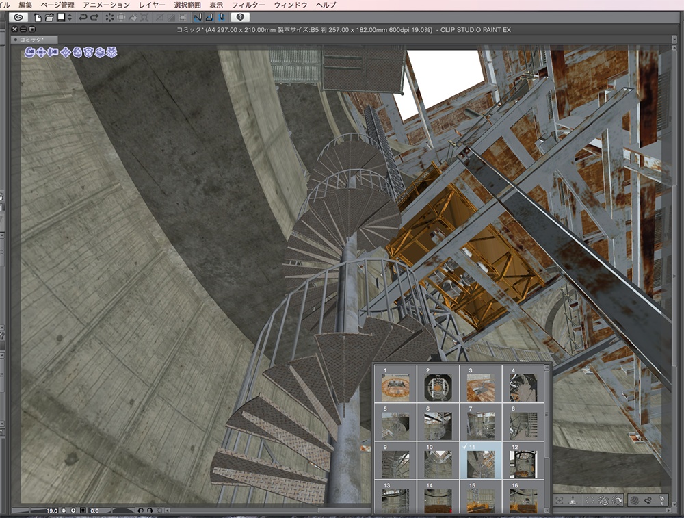Viewport: 684px width, 518px height.
Task: Open the フィルター menu
Action: 248,5
